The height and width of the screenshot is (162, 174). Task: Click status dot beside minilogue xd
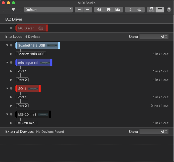11,62
